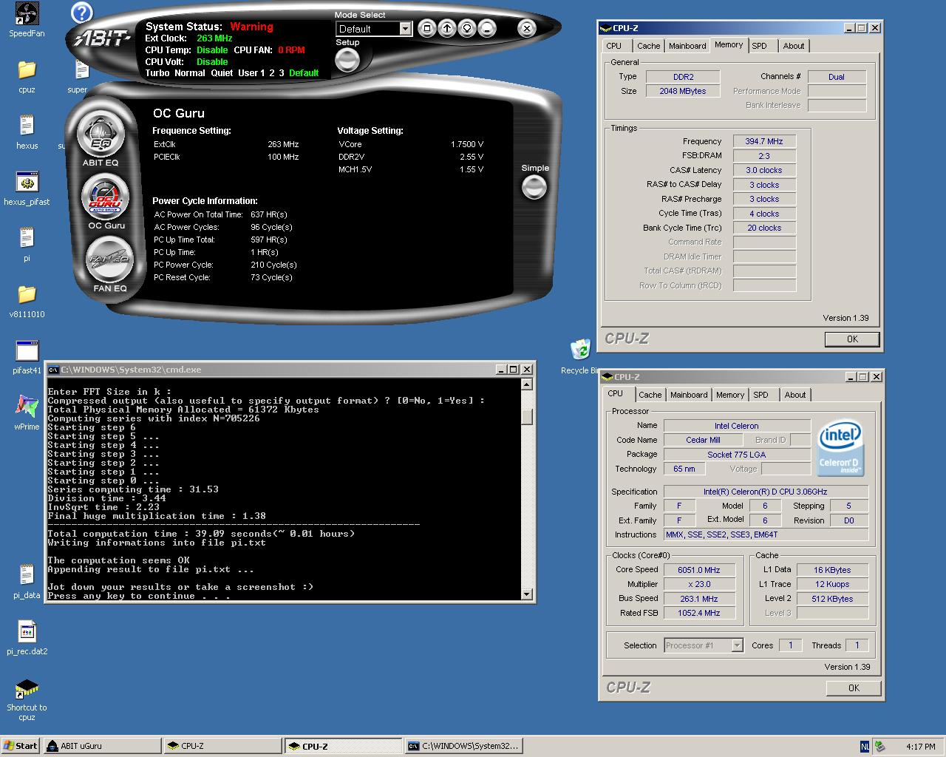
Task: Switch to ABIT uGuru via the taskbar
Action: point(101,746)
